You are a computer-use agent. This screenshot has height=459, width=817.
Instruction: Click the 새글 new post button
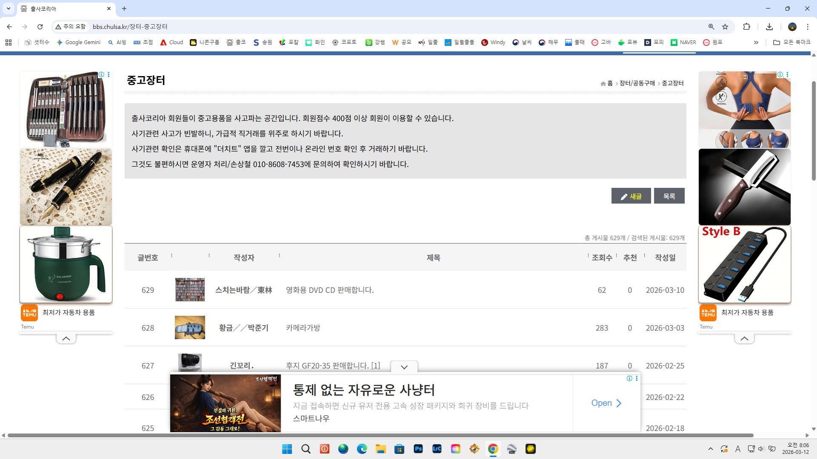[631, 196]
